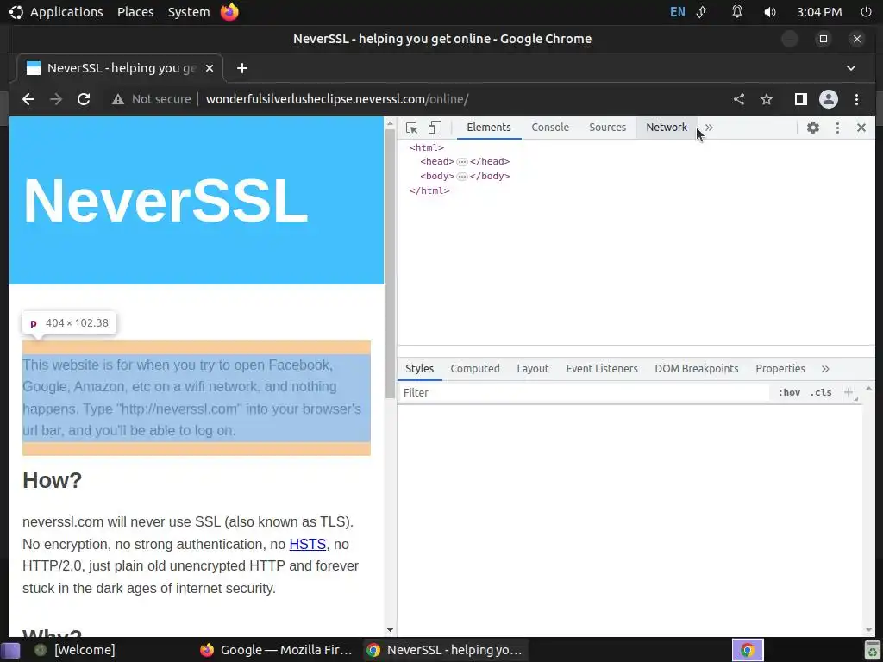
Task: Select the <html> opening tag node
Action: [x=427, y=147]
